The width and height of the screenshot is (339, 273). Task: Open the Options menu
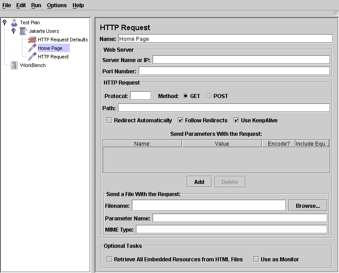pyautogui.click(x=57, y=5)
